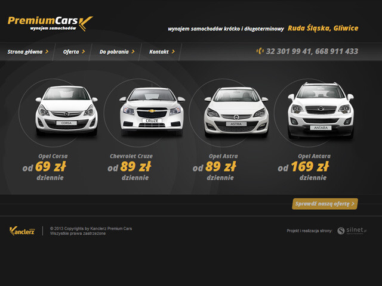Select the Opel Astra car image
Viewport: 382px width, 286px height.
[236, 111]
